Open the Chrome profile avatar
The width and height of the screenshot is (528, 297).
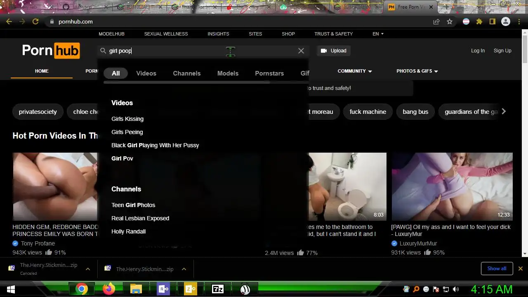[506, 21]
